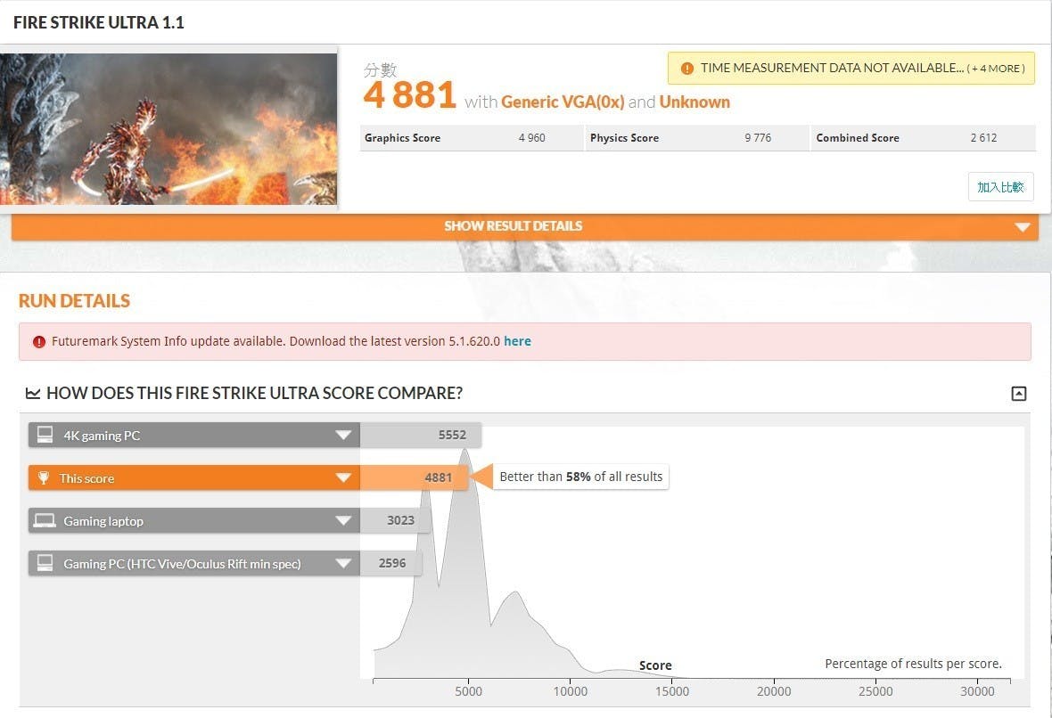The width and height of the screenshot is (1052, 718).
Task: Click the 4 960 graphics score value
Action: click(532, 138)
